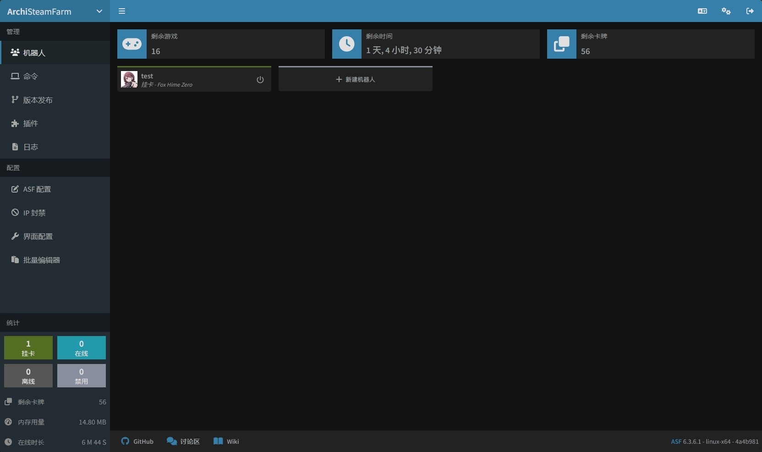Click the 1 天, 4 小时, 30 分钟 value

[404, 50]
